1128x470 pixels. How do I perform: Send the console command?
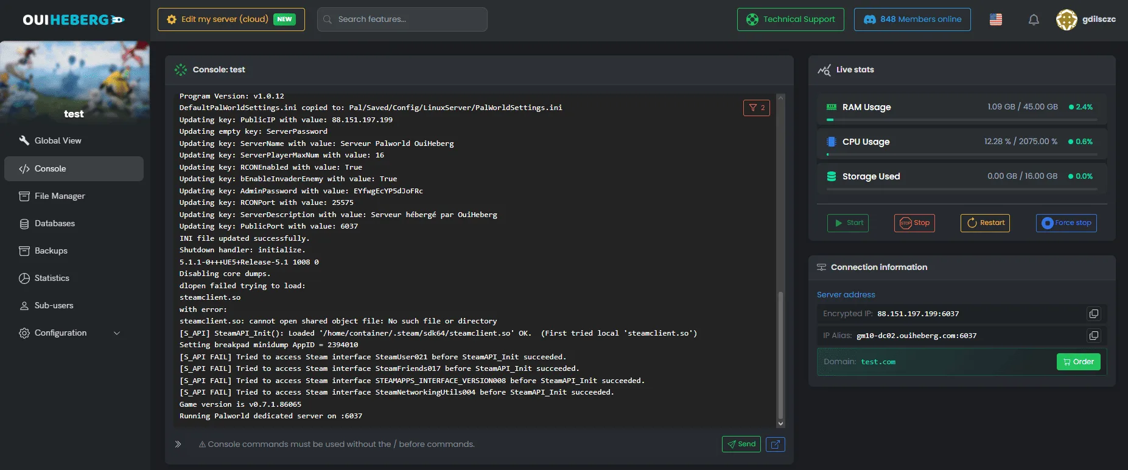click(x=741, y=444)
